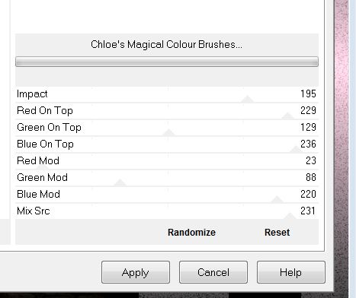Click the Apply button
Screen dimensions: 356x298
coord(136,272)
